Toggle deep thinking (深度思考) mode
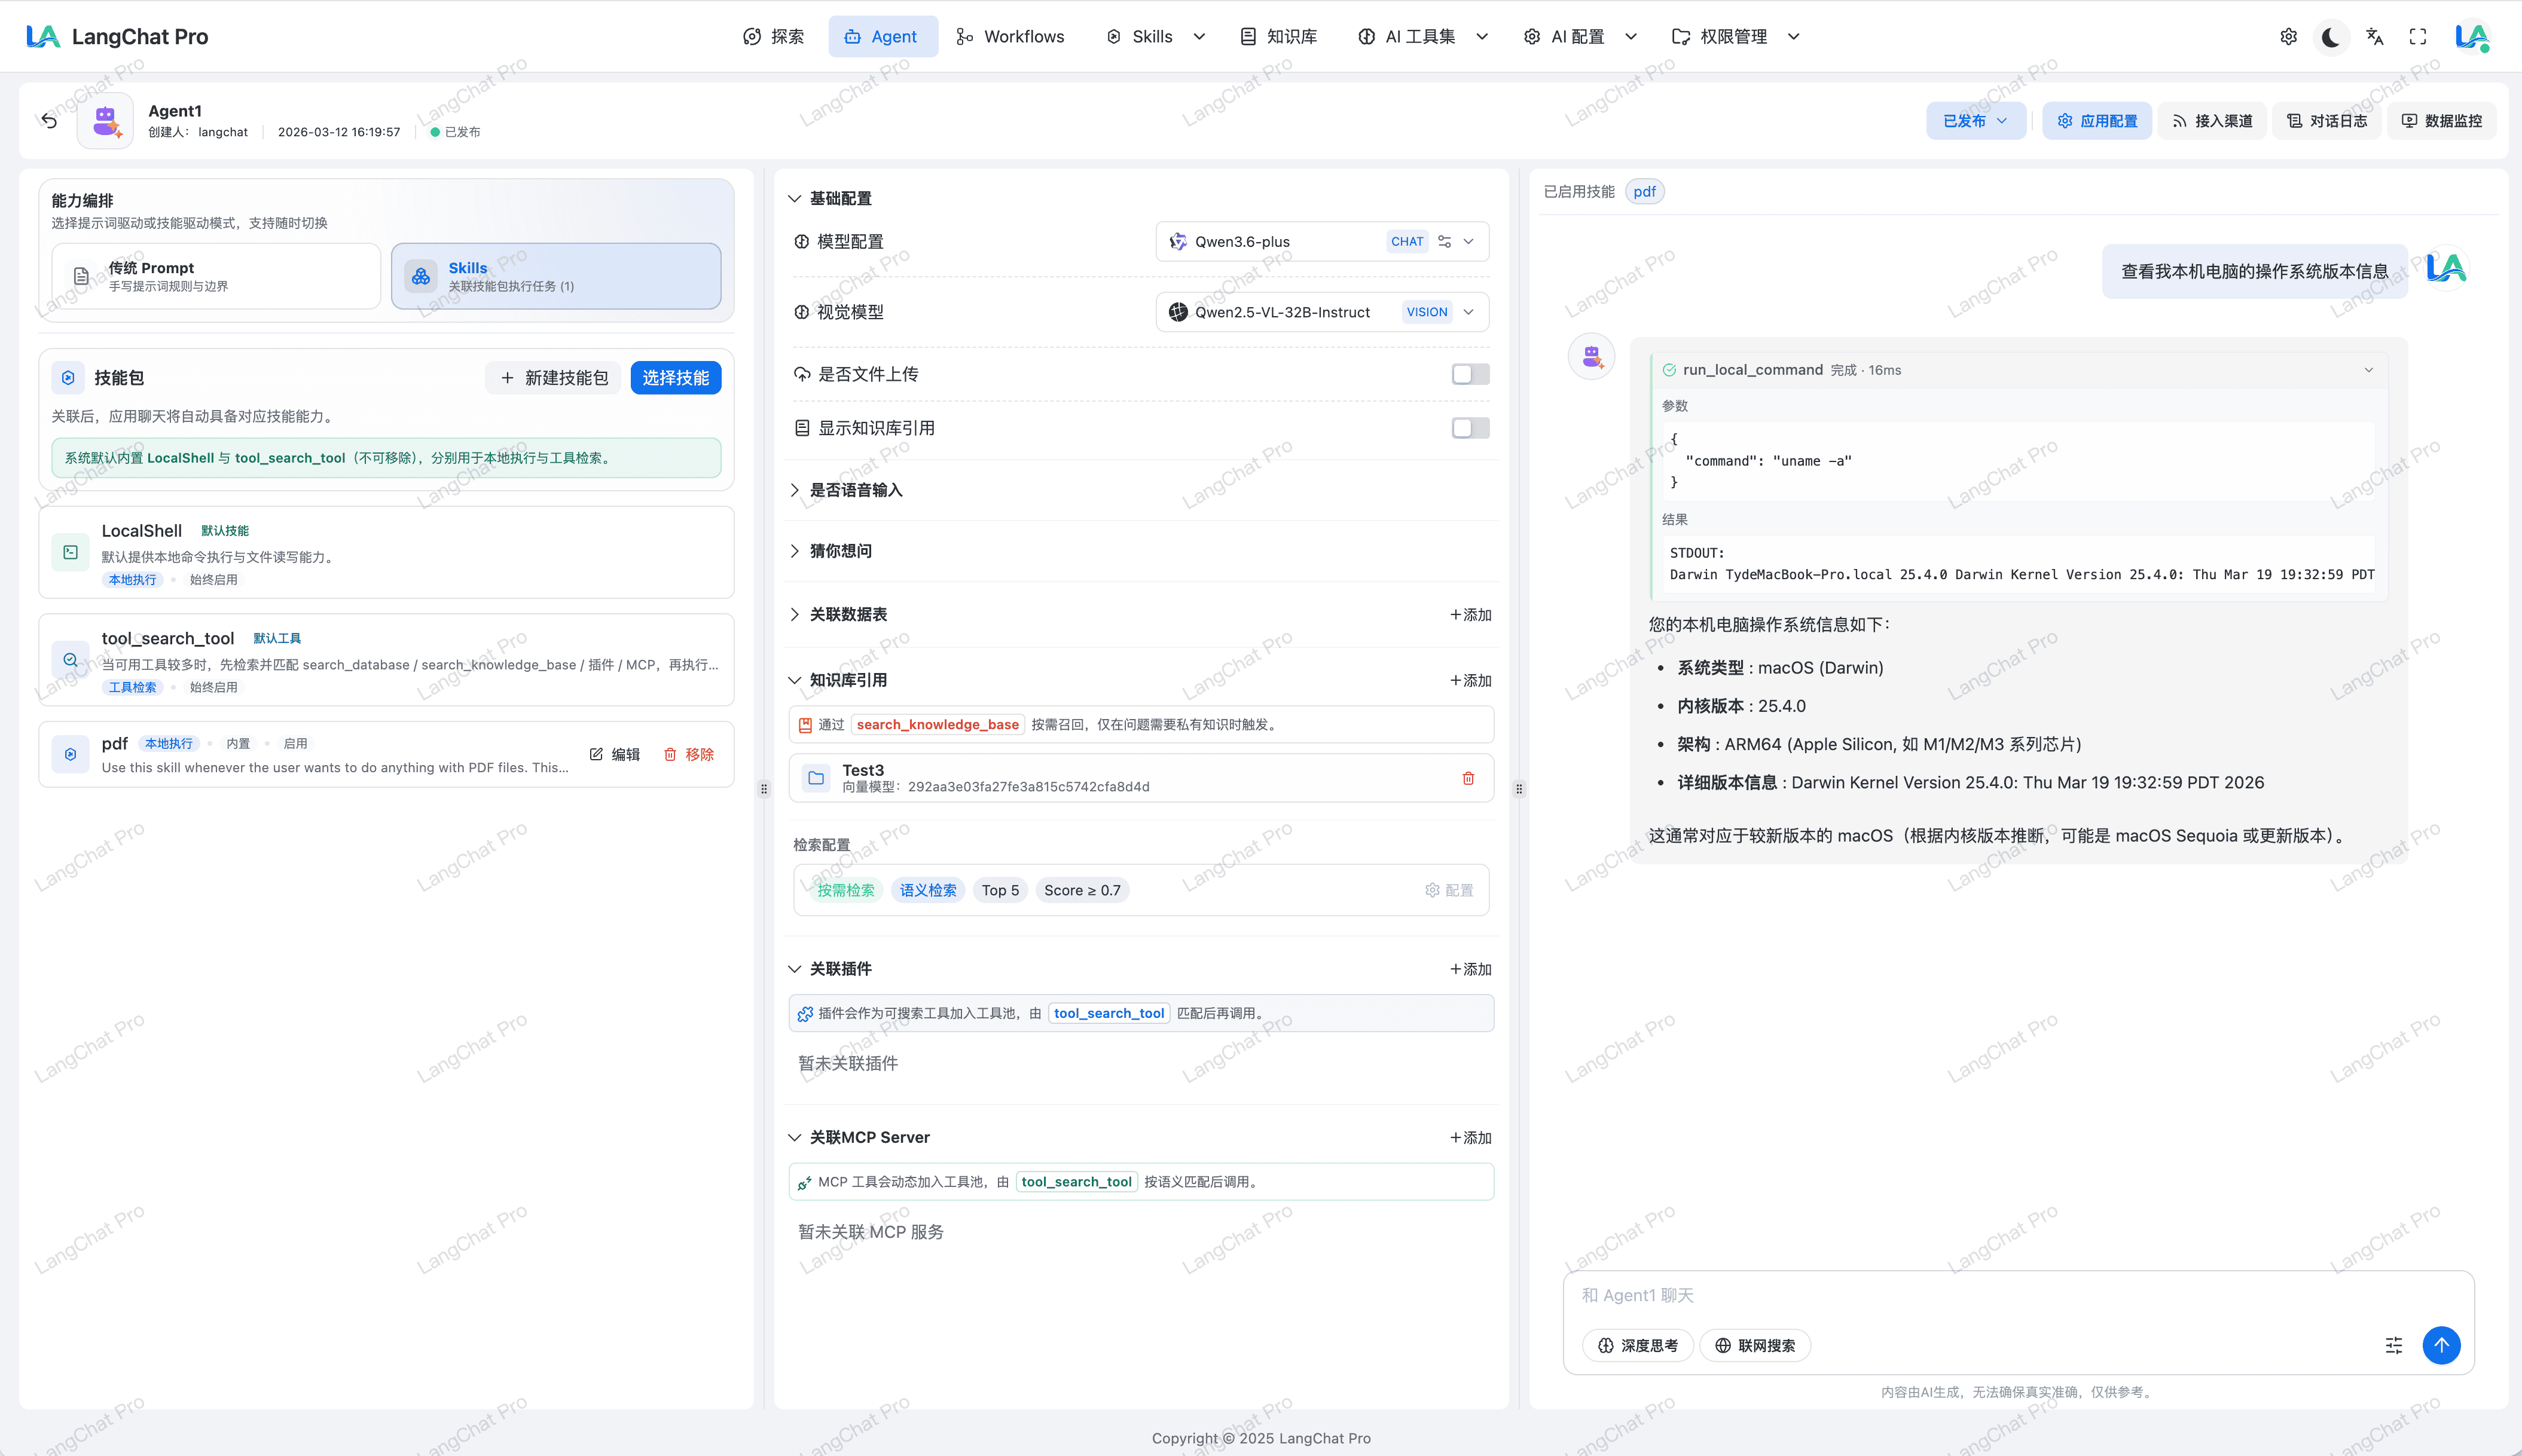This screenshot has height=1456, width=2522. [x=1638, y=1345]
